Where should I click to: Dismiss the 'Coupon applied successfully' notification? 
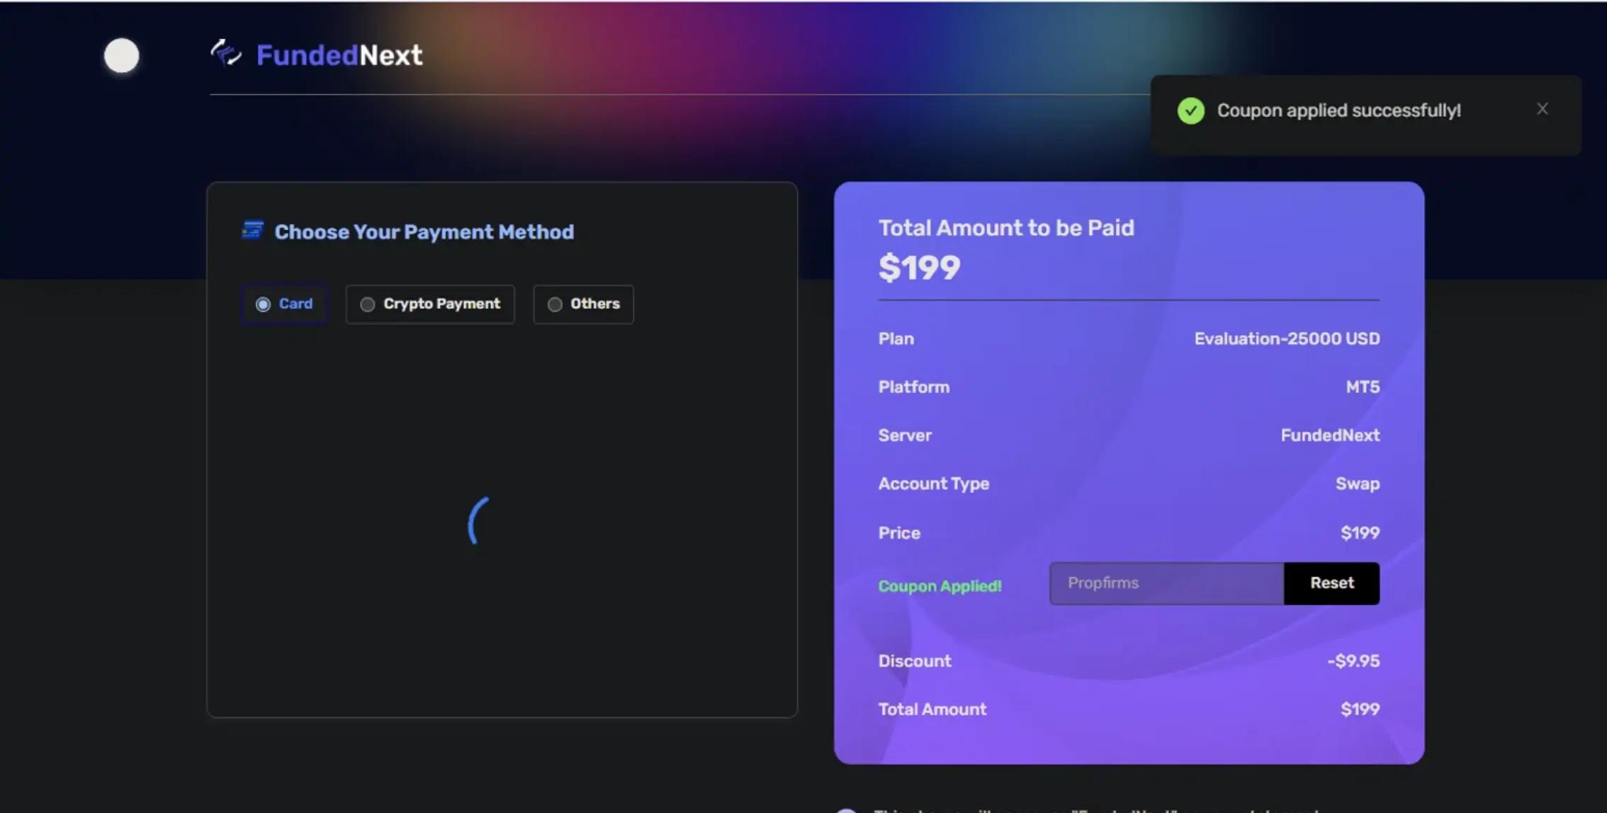[x=1543, y=108]
